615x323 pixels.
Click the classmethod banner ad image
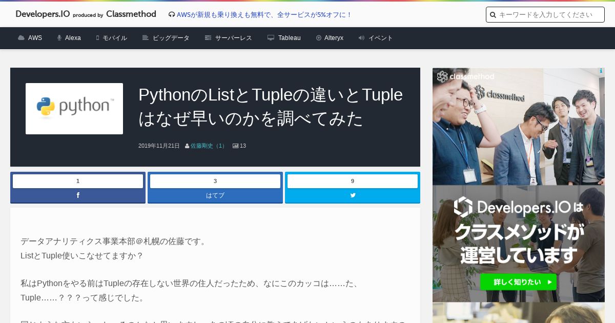[x=519, y=185]
